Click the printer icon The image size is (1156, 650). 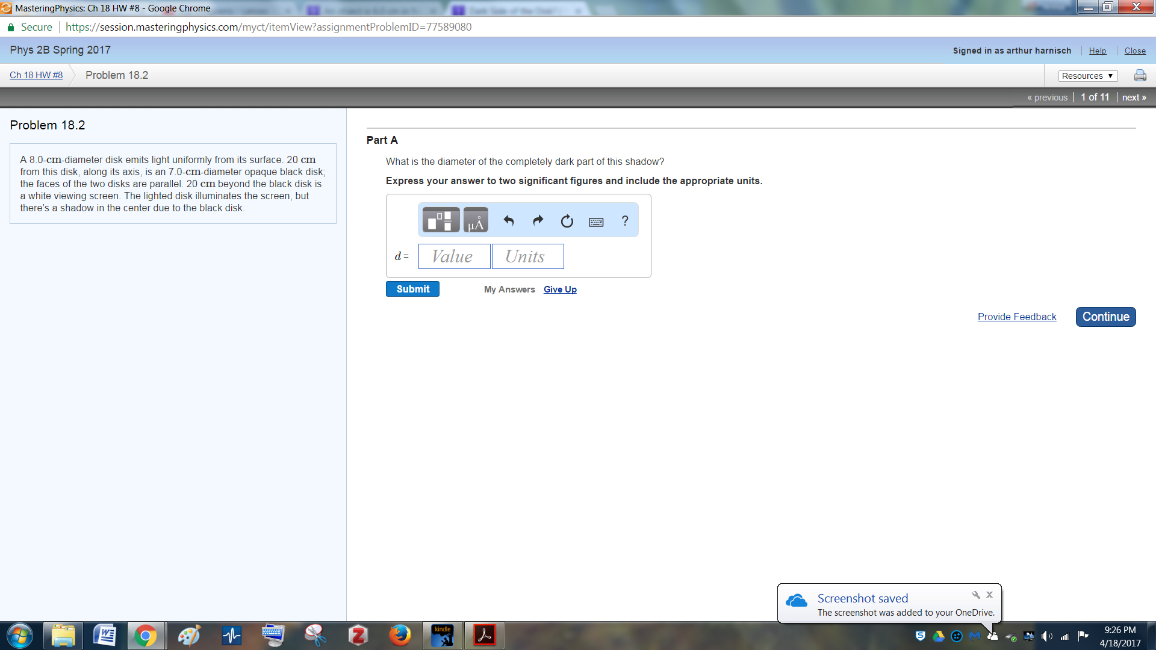(x=1140, y=76)
